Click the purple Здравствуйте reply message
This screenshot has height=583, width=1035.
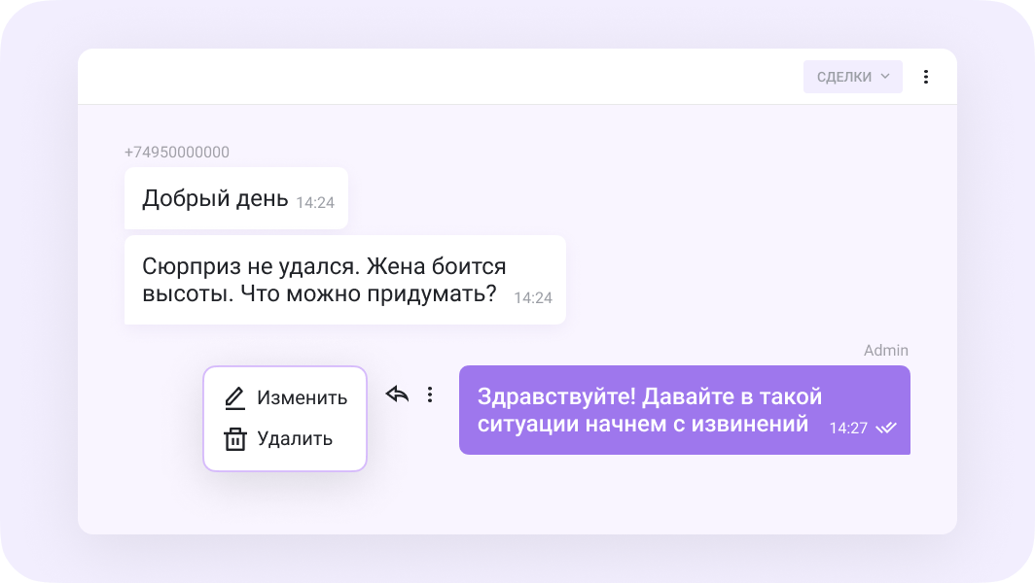click(x=685, y=410)
